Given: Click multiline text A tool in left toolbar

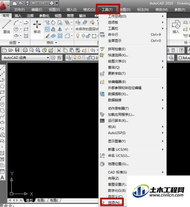Looking at the screenshot, I should pos(2,178).
